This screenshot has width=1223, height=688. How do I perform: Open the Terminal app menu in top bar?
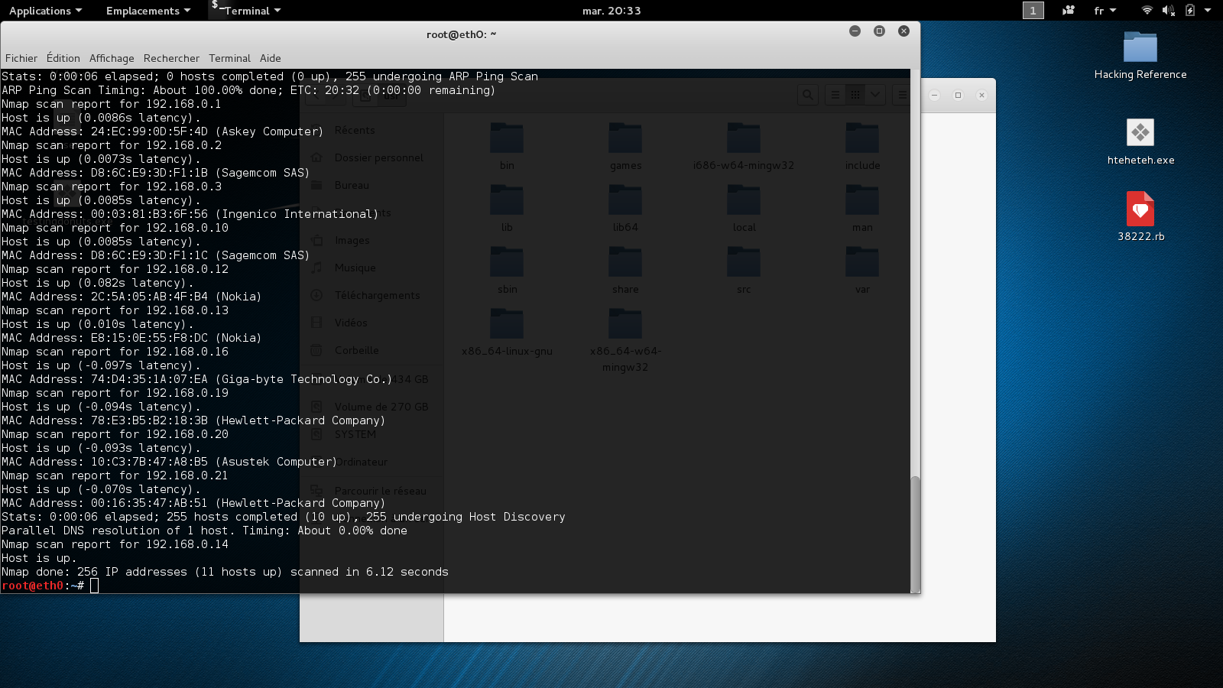[246, 11]
